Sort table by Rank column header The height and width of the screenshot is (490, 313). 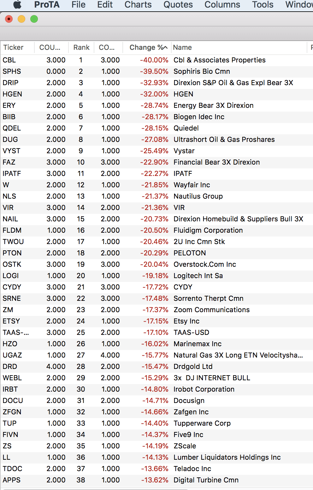[81, 47]
